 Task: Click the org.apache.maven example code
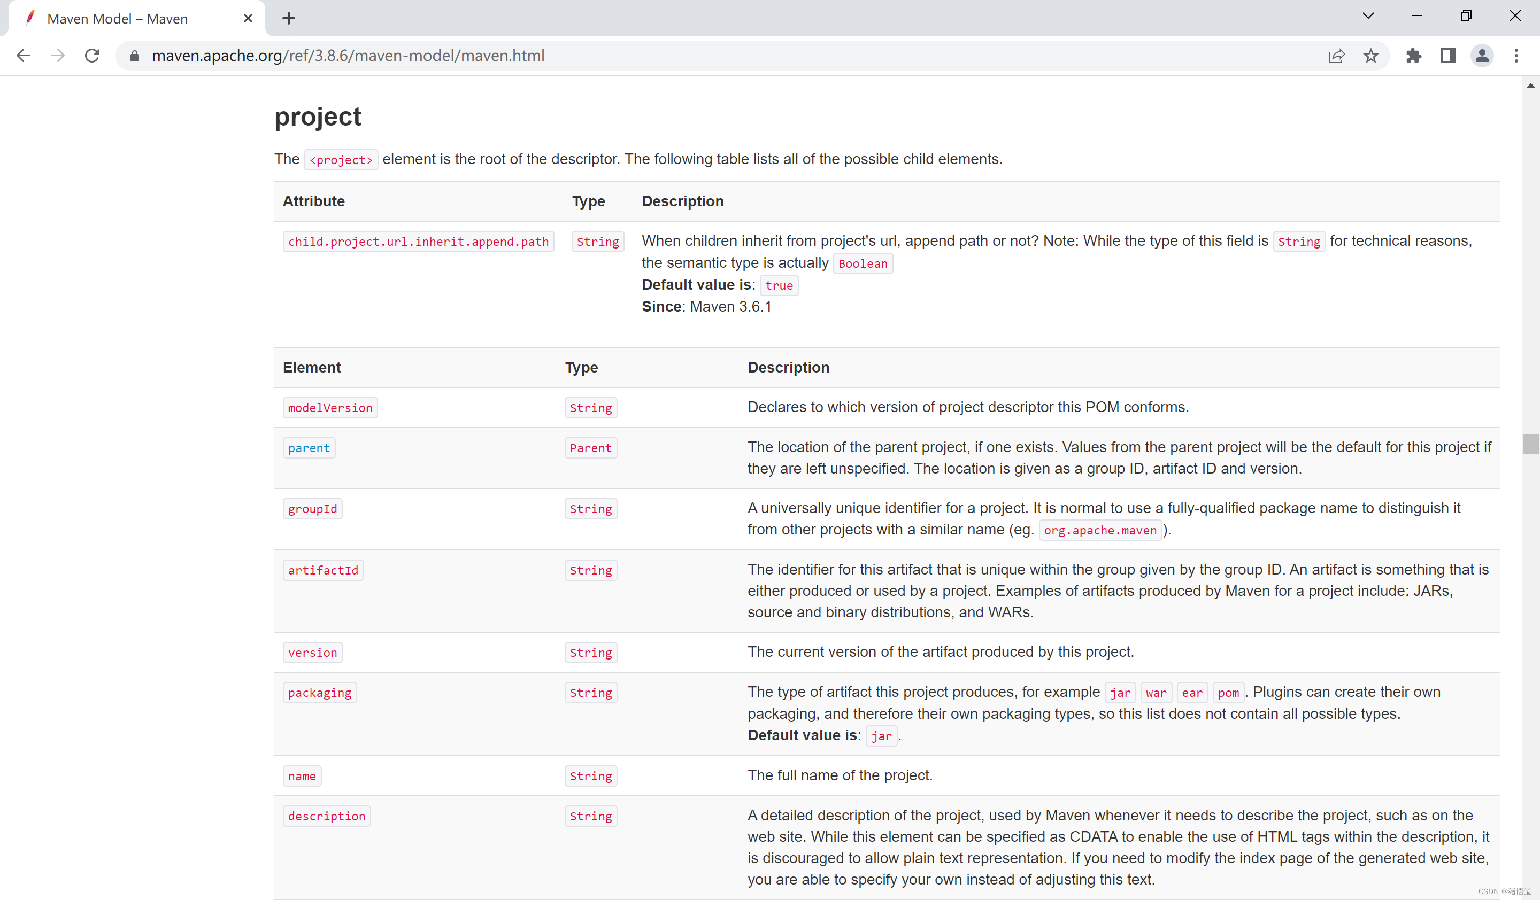point(1100,531)
